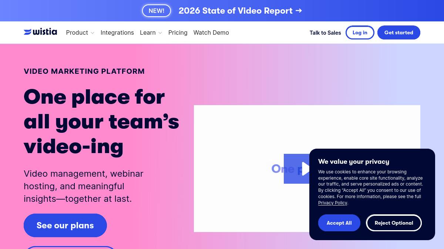The image size is (444, 249).
Task: Click the Get started button
Action: tap(399, 32)
